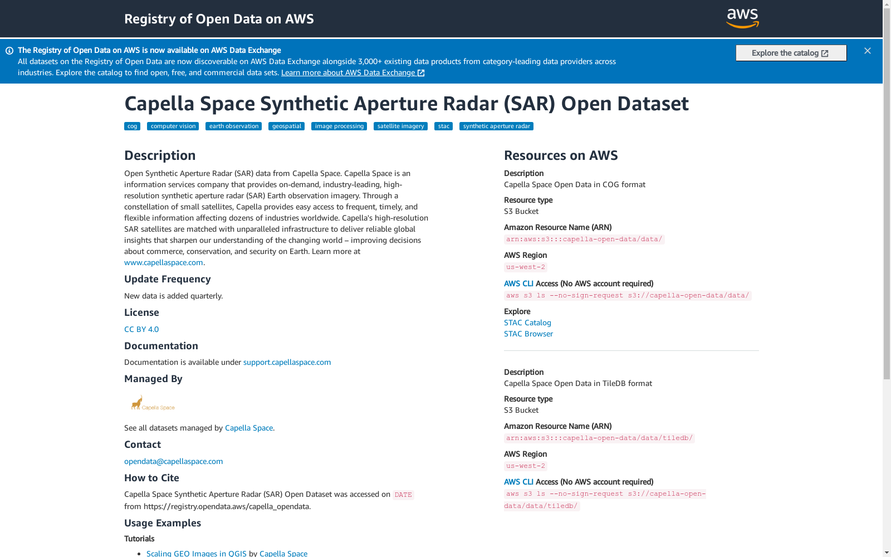Click Explore the catalog button
Viewport: 891px width, 557px height.
click(791, 53)
